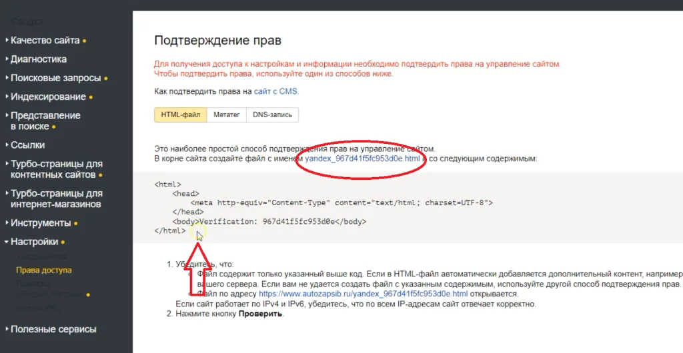Click the IPv4 и IPv6 note line
Image resolution: width=683 pixels, height=353 pixels.
pos(356,304)
